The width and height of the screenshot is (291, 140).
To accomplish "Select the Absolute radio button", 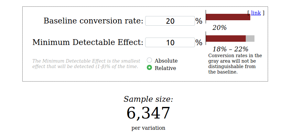I will point(149,60).
